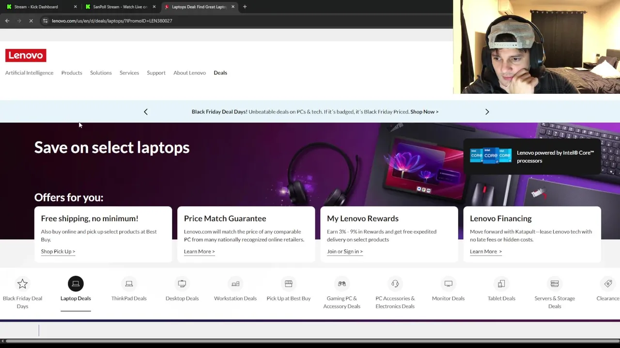Click Shop Now in Black Friday banner
Image resolution: width=620 pixels, height=348 pixels.
coord(424,112)
